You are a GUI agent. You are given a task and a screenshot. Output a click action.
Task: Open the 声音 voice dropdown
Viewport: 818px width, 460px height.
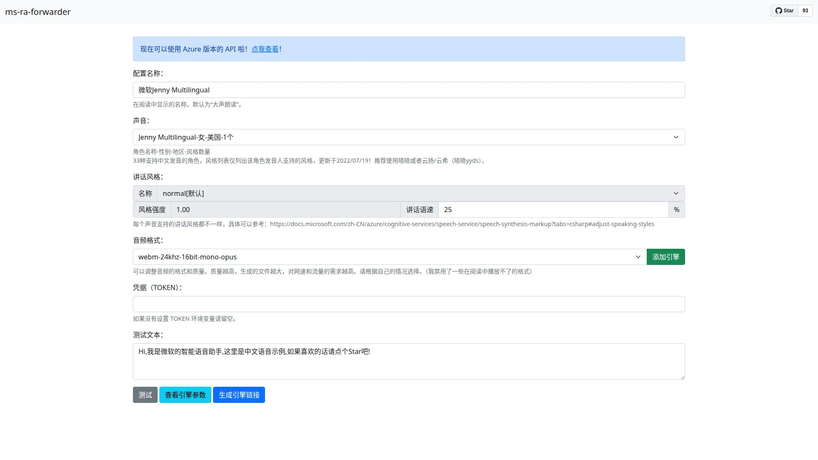409,137
